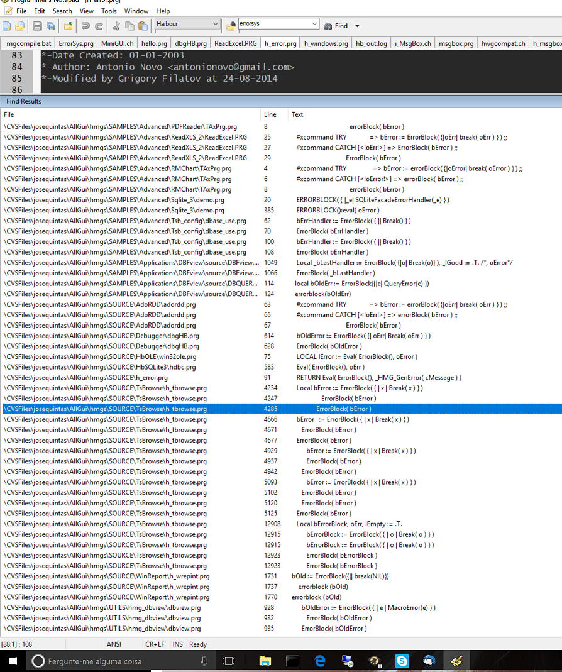The height and width of the screenshot is (672, 562).
Task: Click the Find Results panel title bar
Action: [x=281, y=101]
